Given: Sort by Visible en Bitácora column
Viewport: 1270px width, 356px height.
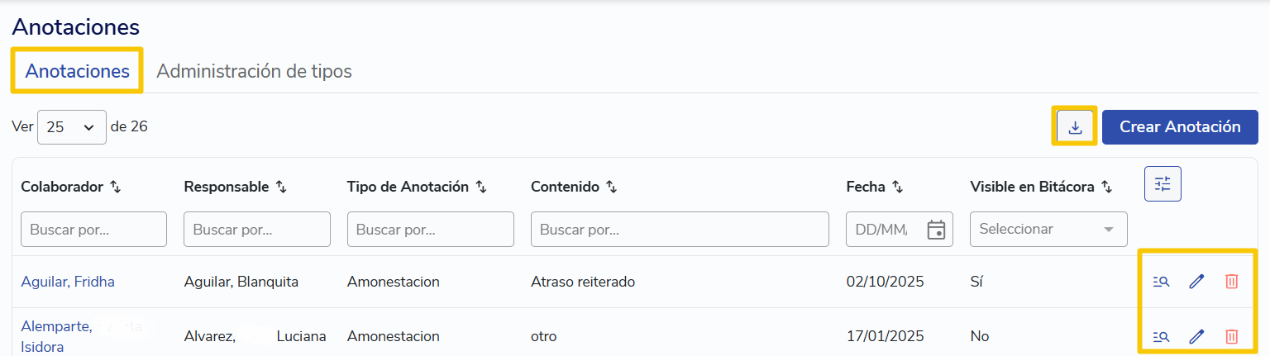Looking at the screenshot, I should pos(1106,187).
